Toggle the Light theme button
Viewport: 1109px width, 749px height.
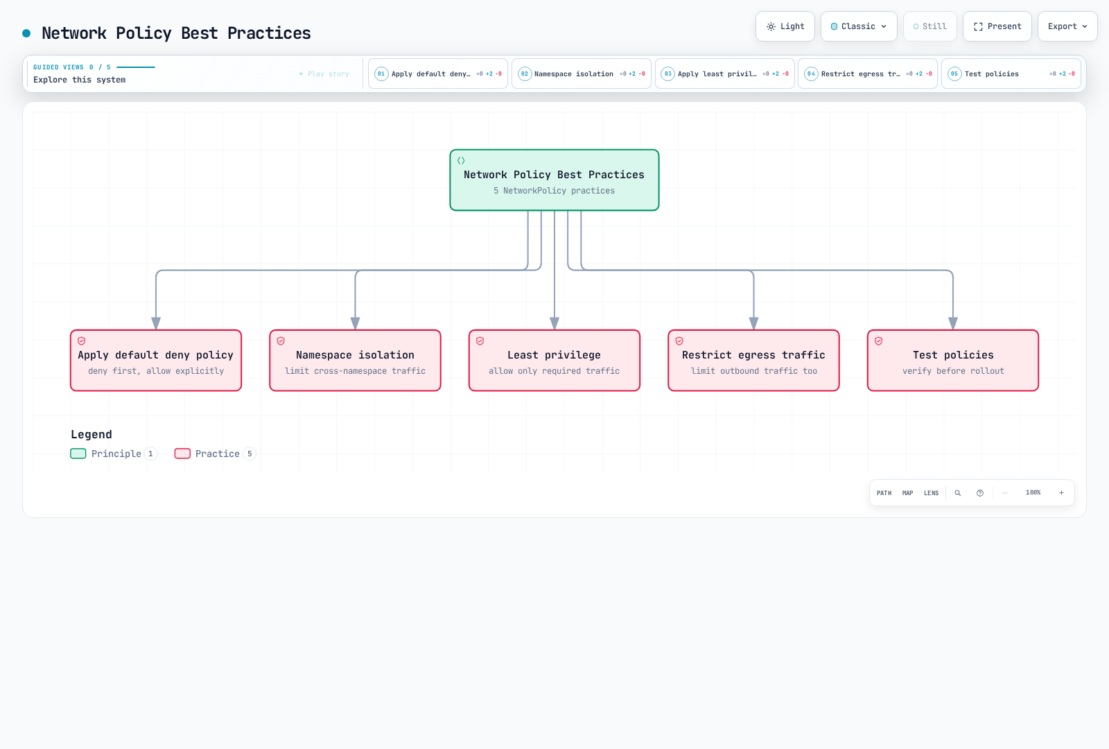point(785,26)
